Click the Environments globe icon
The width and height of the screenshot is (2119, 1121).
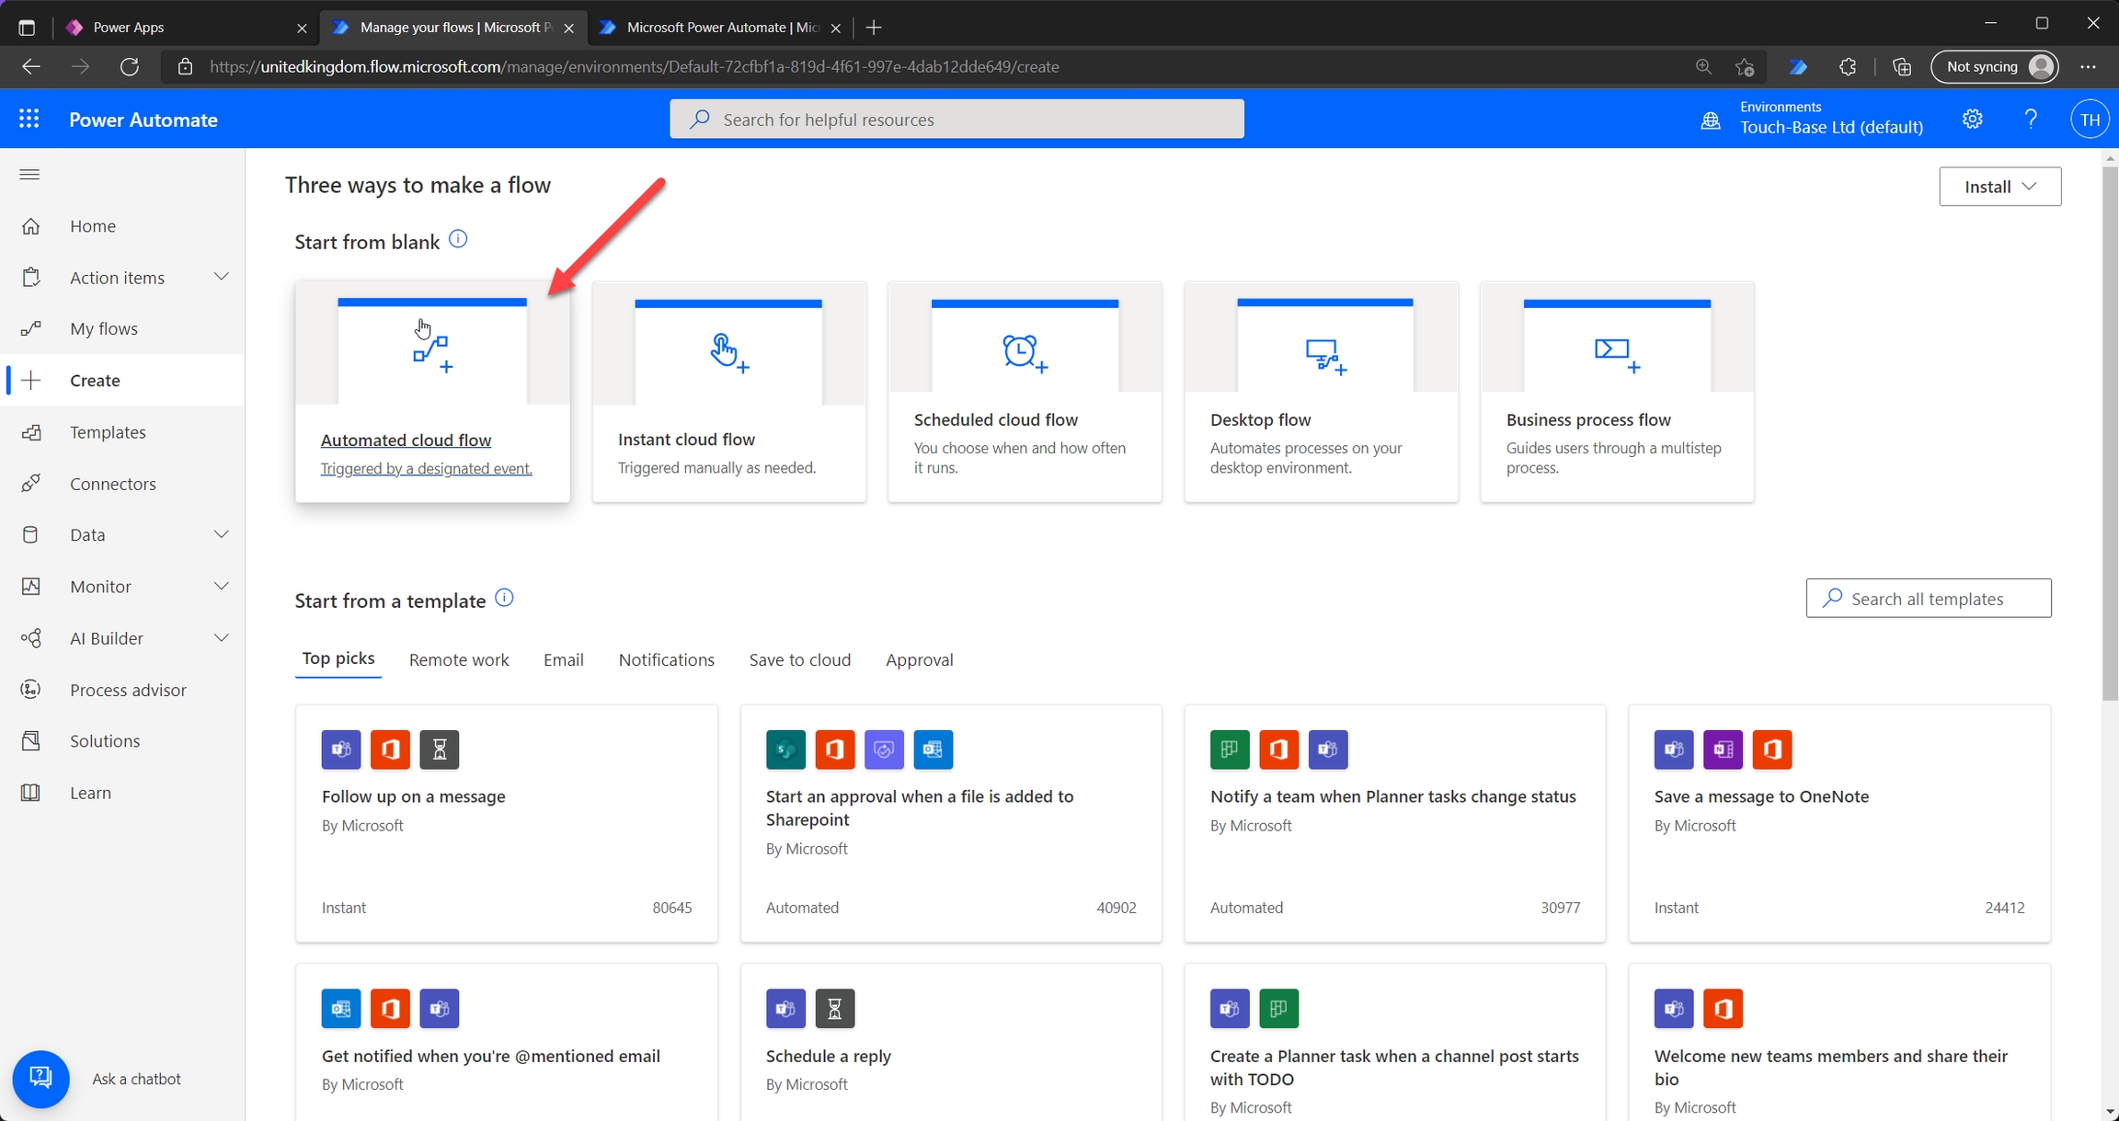[x=1710, y=120]
